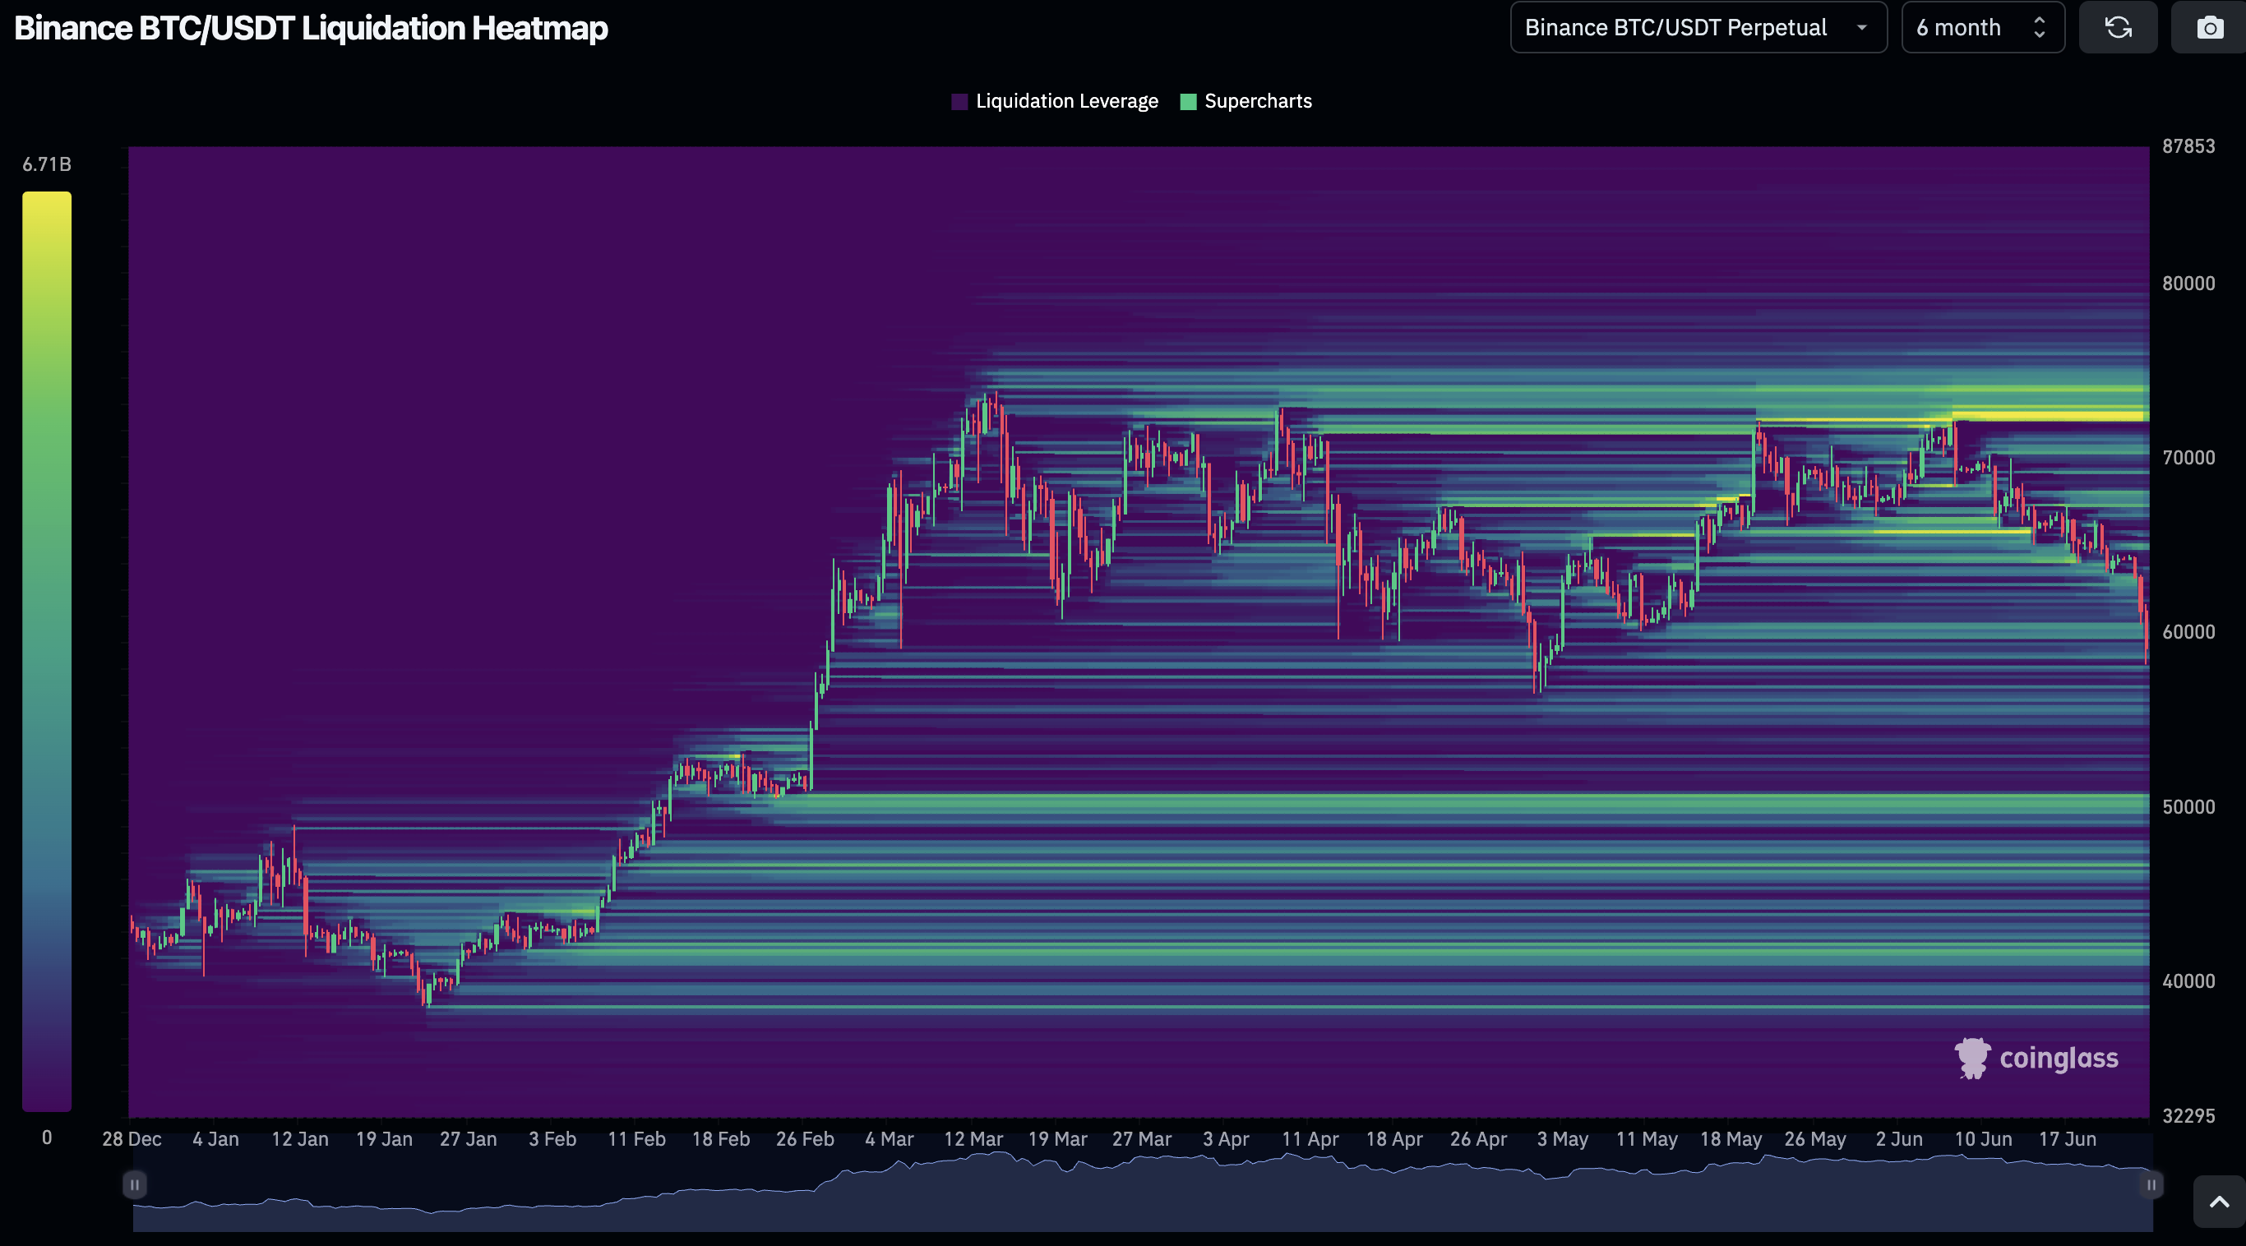This screenshot has height=1246, width=2246.
Task: Click the right range slider handle
Action: point(2151,1185)
